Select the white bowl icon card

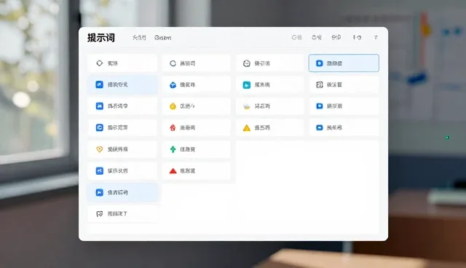270,106
